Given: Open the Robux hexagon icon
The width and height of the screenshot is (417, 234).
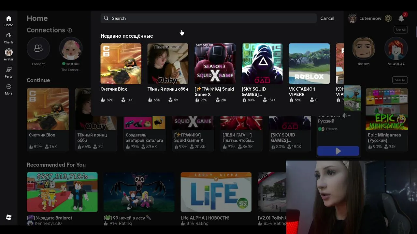Looking at the screenshot, I should coord(388,19).
